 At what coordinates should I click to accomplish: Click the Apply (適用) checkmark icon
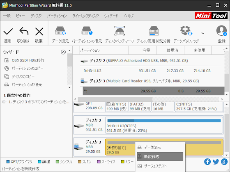8,32
